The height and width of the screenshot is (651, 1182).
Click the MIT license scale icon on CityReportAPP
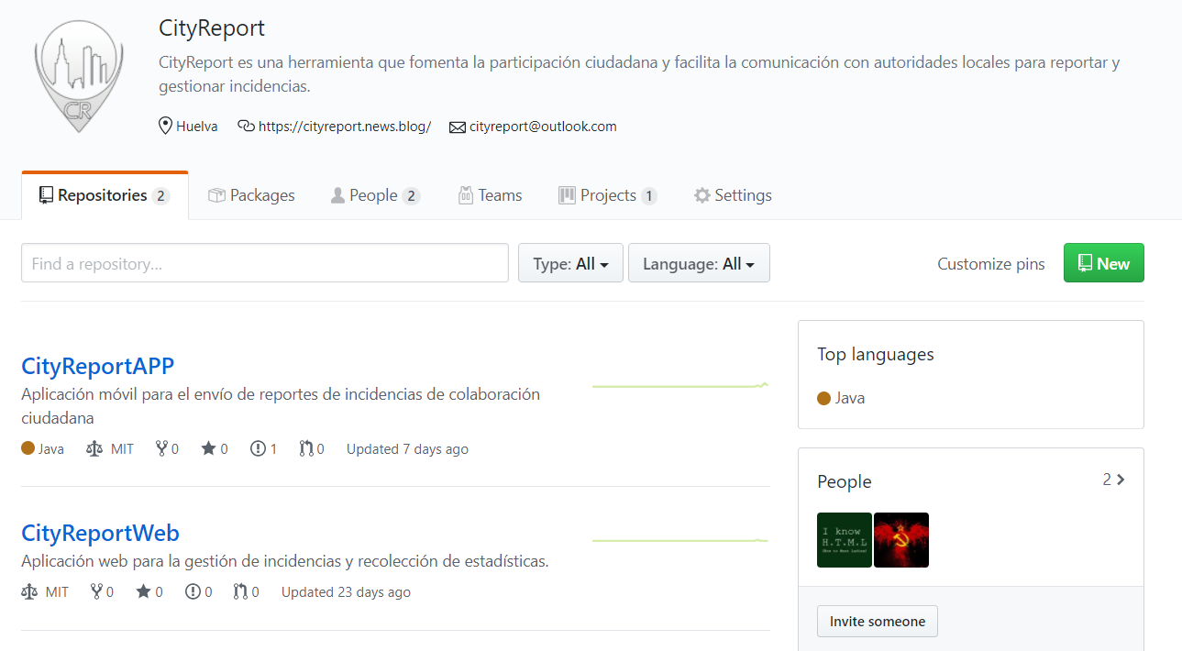tap(94, 448)
